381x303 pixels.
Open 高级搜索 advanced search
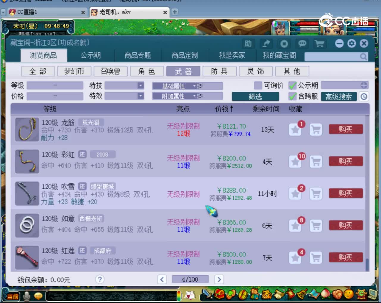[x=339, y=96]
